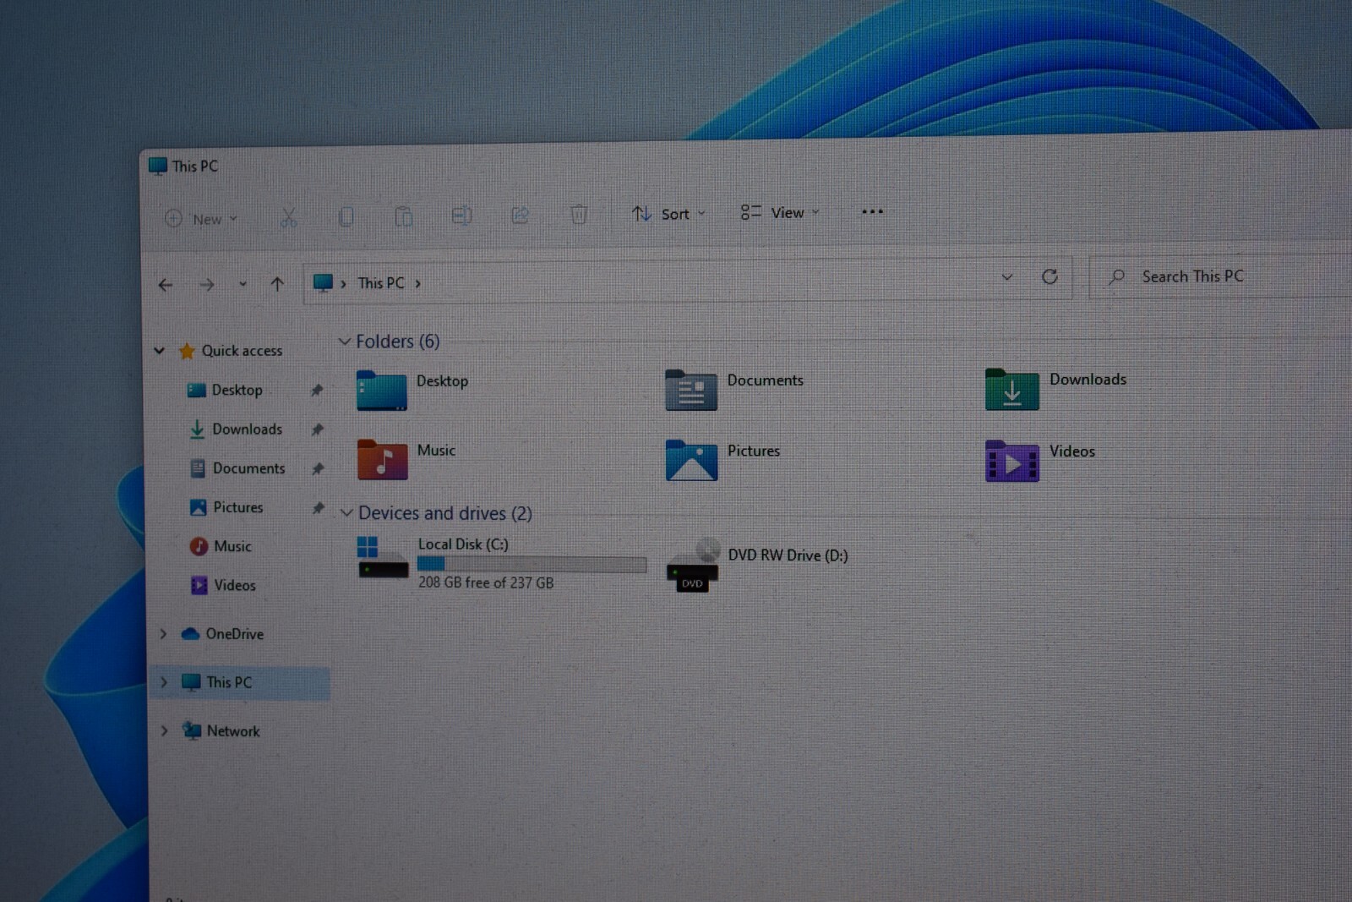Select Network in the navigation pane
Image resolution: width=1352 pixels, height=902 pixels.
233,731
